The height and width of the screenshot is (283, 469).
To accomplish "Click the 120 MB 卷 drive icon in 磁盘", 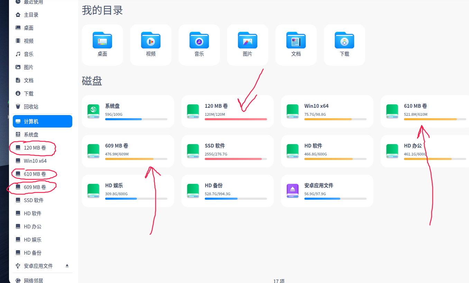I will click(193, 111).
